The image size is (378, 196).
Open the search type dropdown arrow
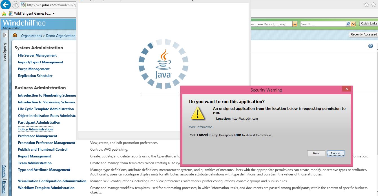tap(295, 24)
